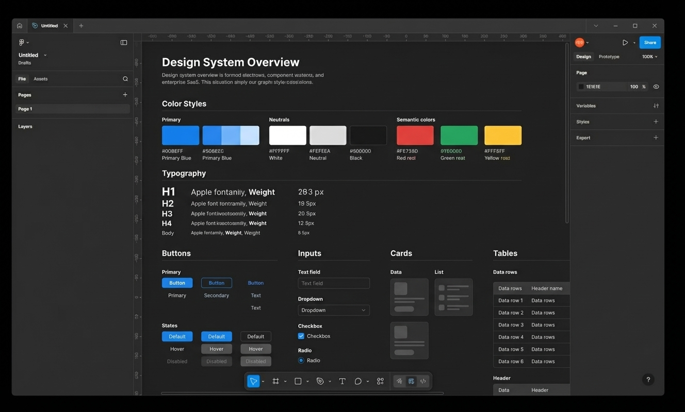
Task: Open the 100% zoom dropdown
Action: pyautogui.click(x=649, y=57)
